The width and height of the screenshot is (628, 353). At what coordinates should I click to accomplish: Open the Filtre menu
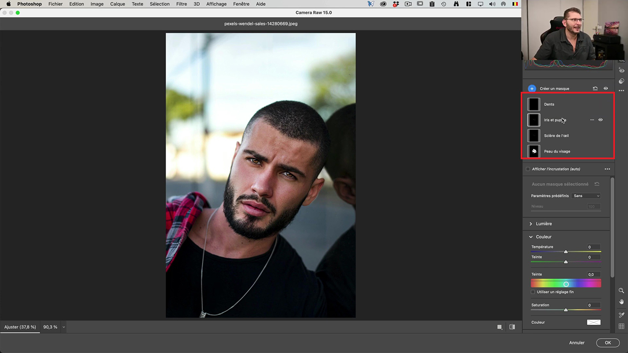[x=182, y=4]
